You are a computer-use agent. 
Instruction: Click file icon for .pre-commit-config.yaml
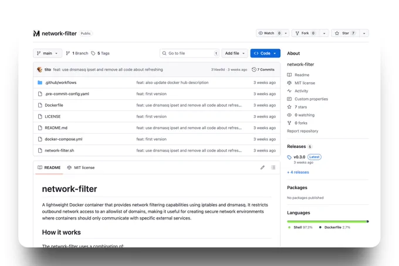click(x=40, y=94)
